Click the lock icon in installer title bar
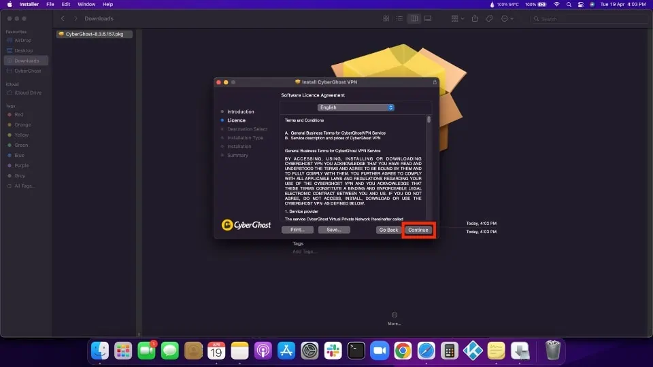This screenshot has width=653, height=367. tap(435, 82)
